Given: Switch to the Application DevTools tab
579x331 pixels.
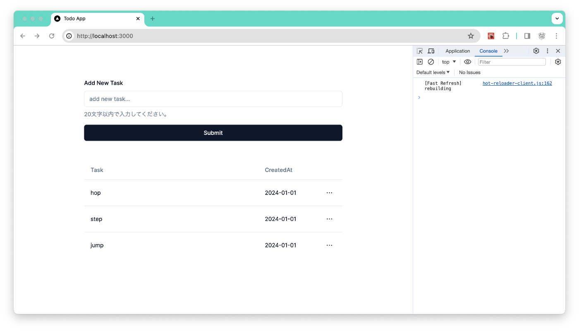Looking at the screenshot, I should (457, 51).
